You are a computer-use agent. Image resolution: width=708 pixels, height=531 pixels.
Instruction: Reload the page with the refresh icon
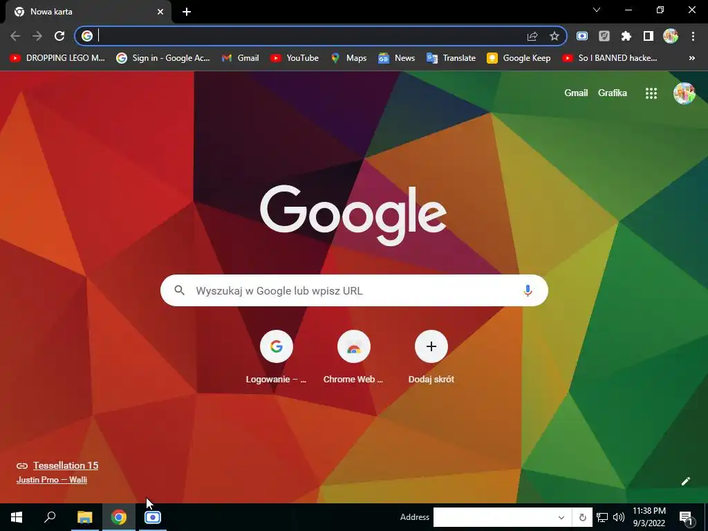59,36
